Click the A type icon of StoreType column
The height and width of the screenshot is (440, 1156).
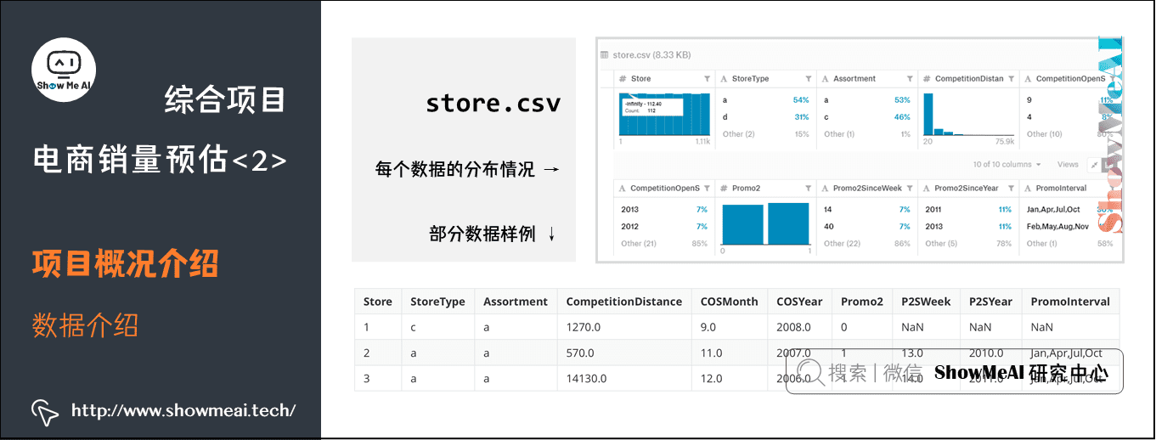pos(724,79)
